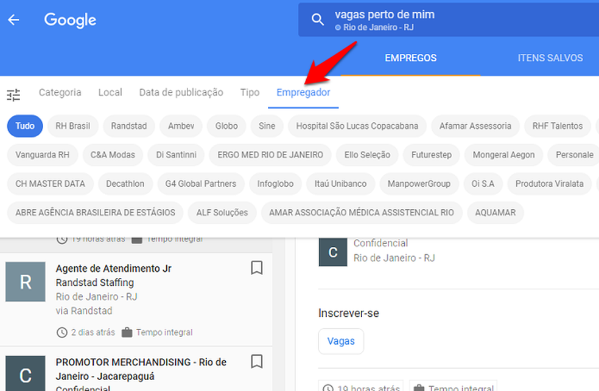Filter by Ambev employer

[181, 126]
